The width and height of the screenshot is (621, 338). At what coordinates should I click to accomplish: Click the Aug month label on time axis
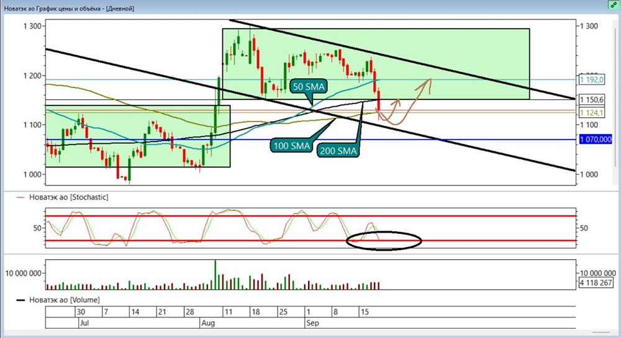pos(208,323)
